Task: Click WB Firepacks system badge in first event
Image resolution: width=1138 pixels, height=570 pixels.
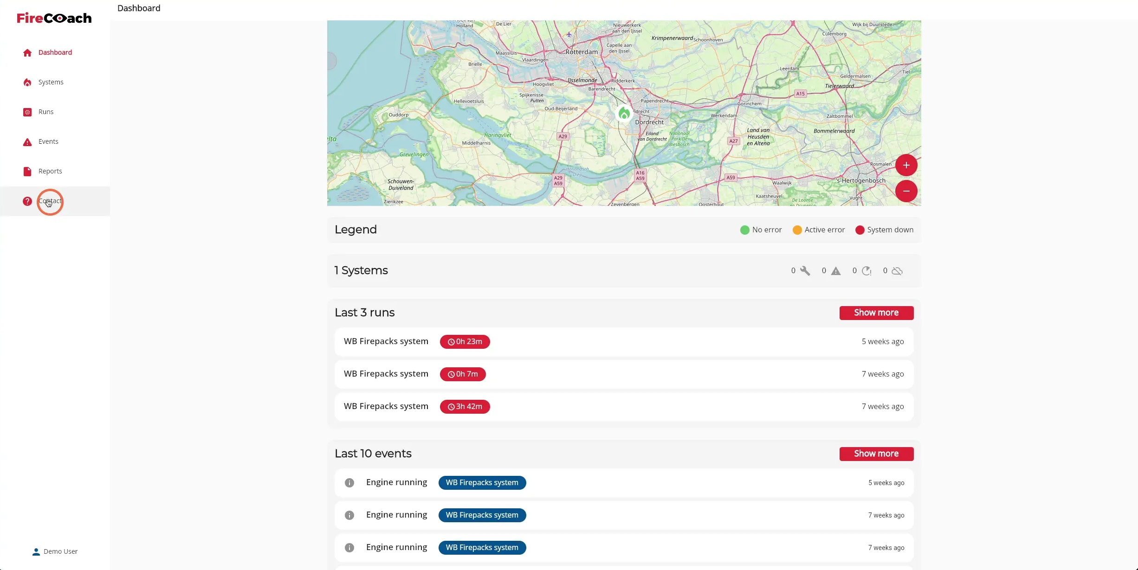Action: click(482, 483)
